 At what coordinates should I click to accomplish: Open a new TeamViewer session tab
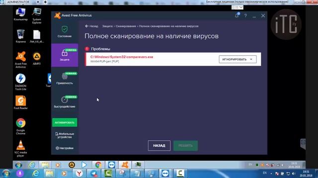coord(45,2)
